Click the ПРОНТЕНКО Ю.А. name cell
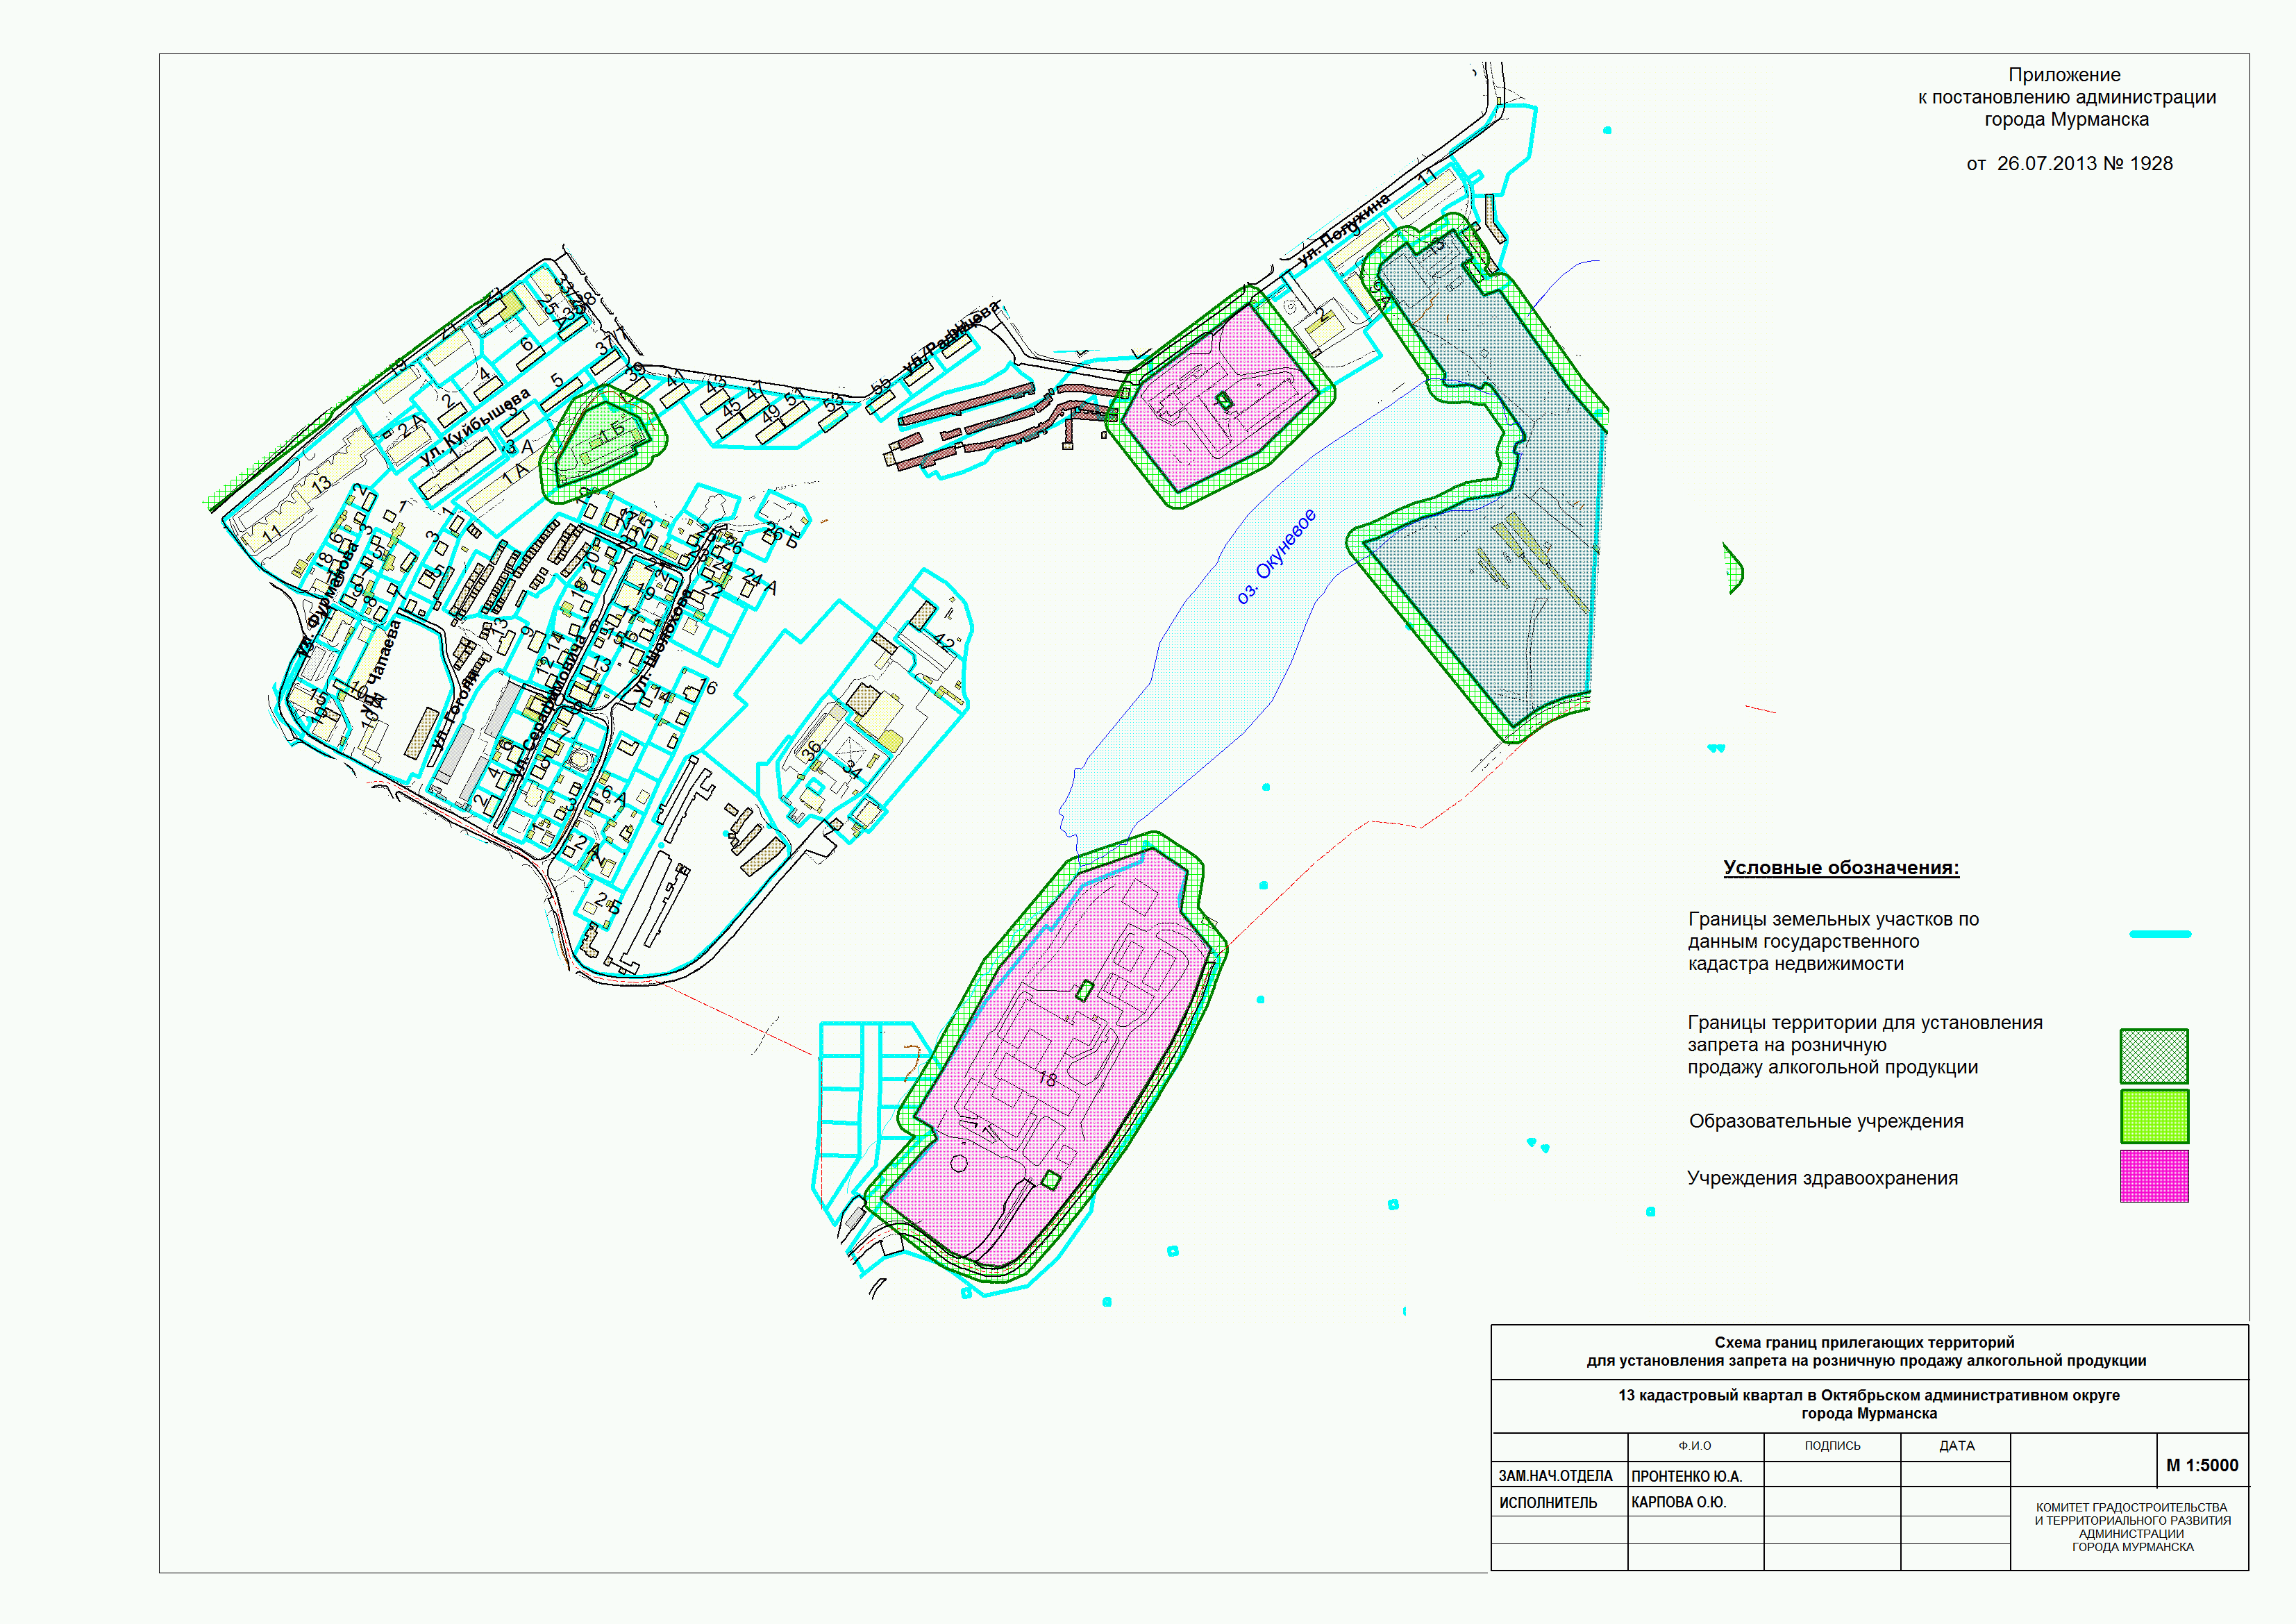The height and width of the screenshot is (1624, 2296). [x=1686, y=1476]
